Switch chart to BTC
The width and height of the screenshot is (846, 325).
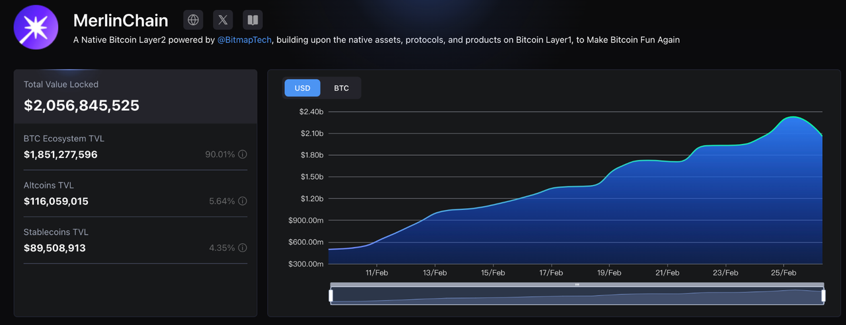coord(341,88)
